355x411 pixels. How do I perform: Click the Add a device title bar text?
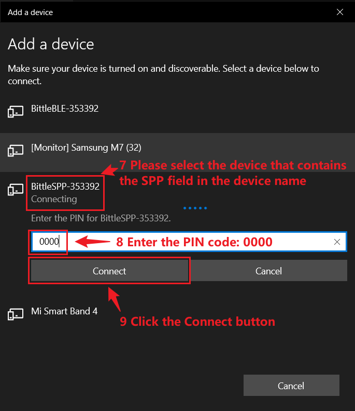pyautogui.click(x=30, y=12)
